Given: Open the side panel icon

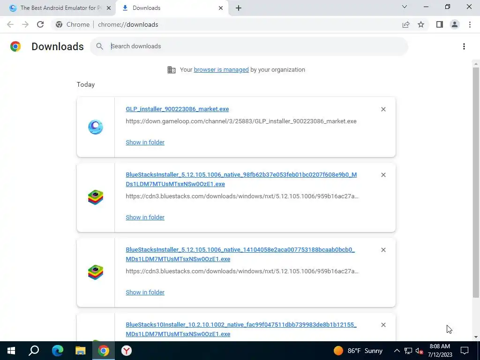Looking at the screenshot, I should point(440,24).
